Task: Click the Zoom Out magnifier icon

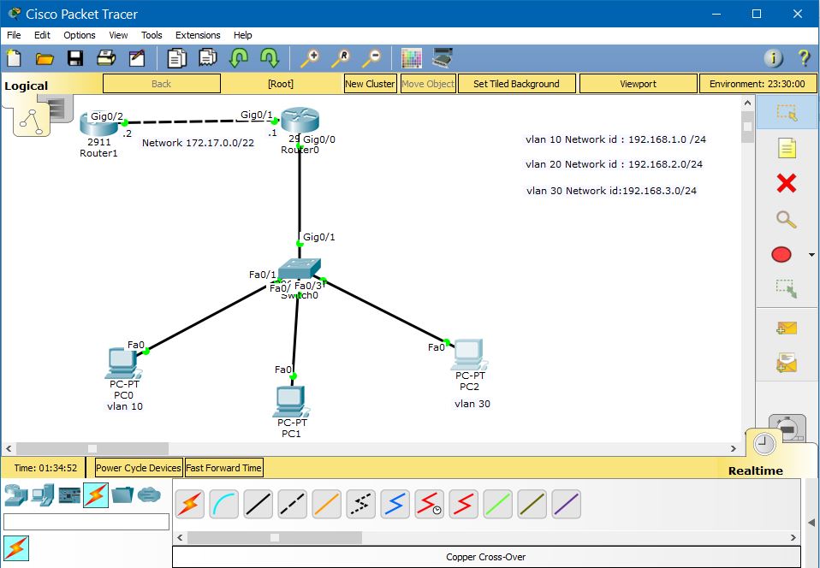Action: tap(371, 58)
